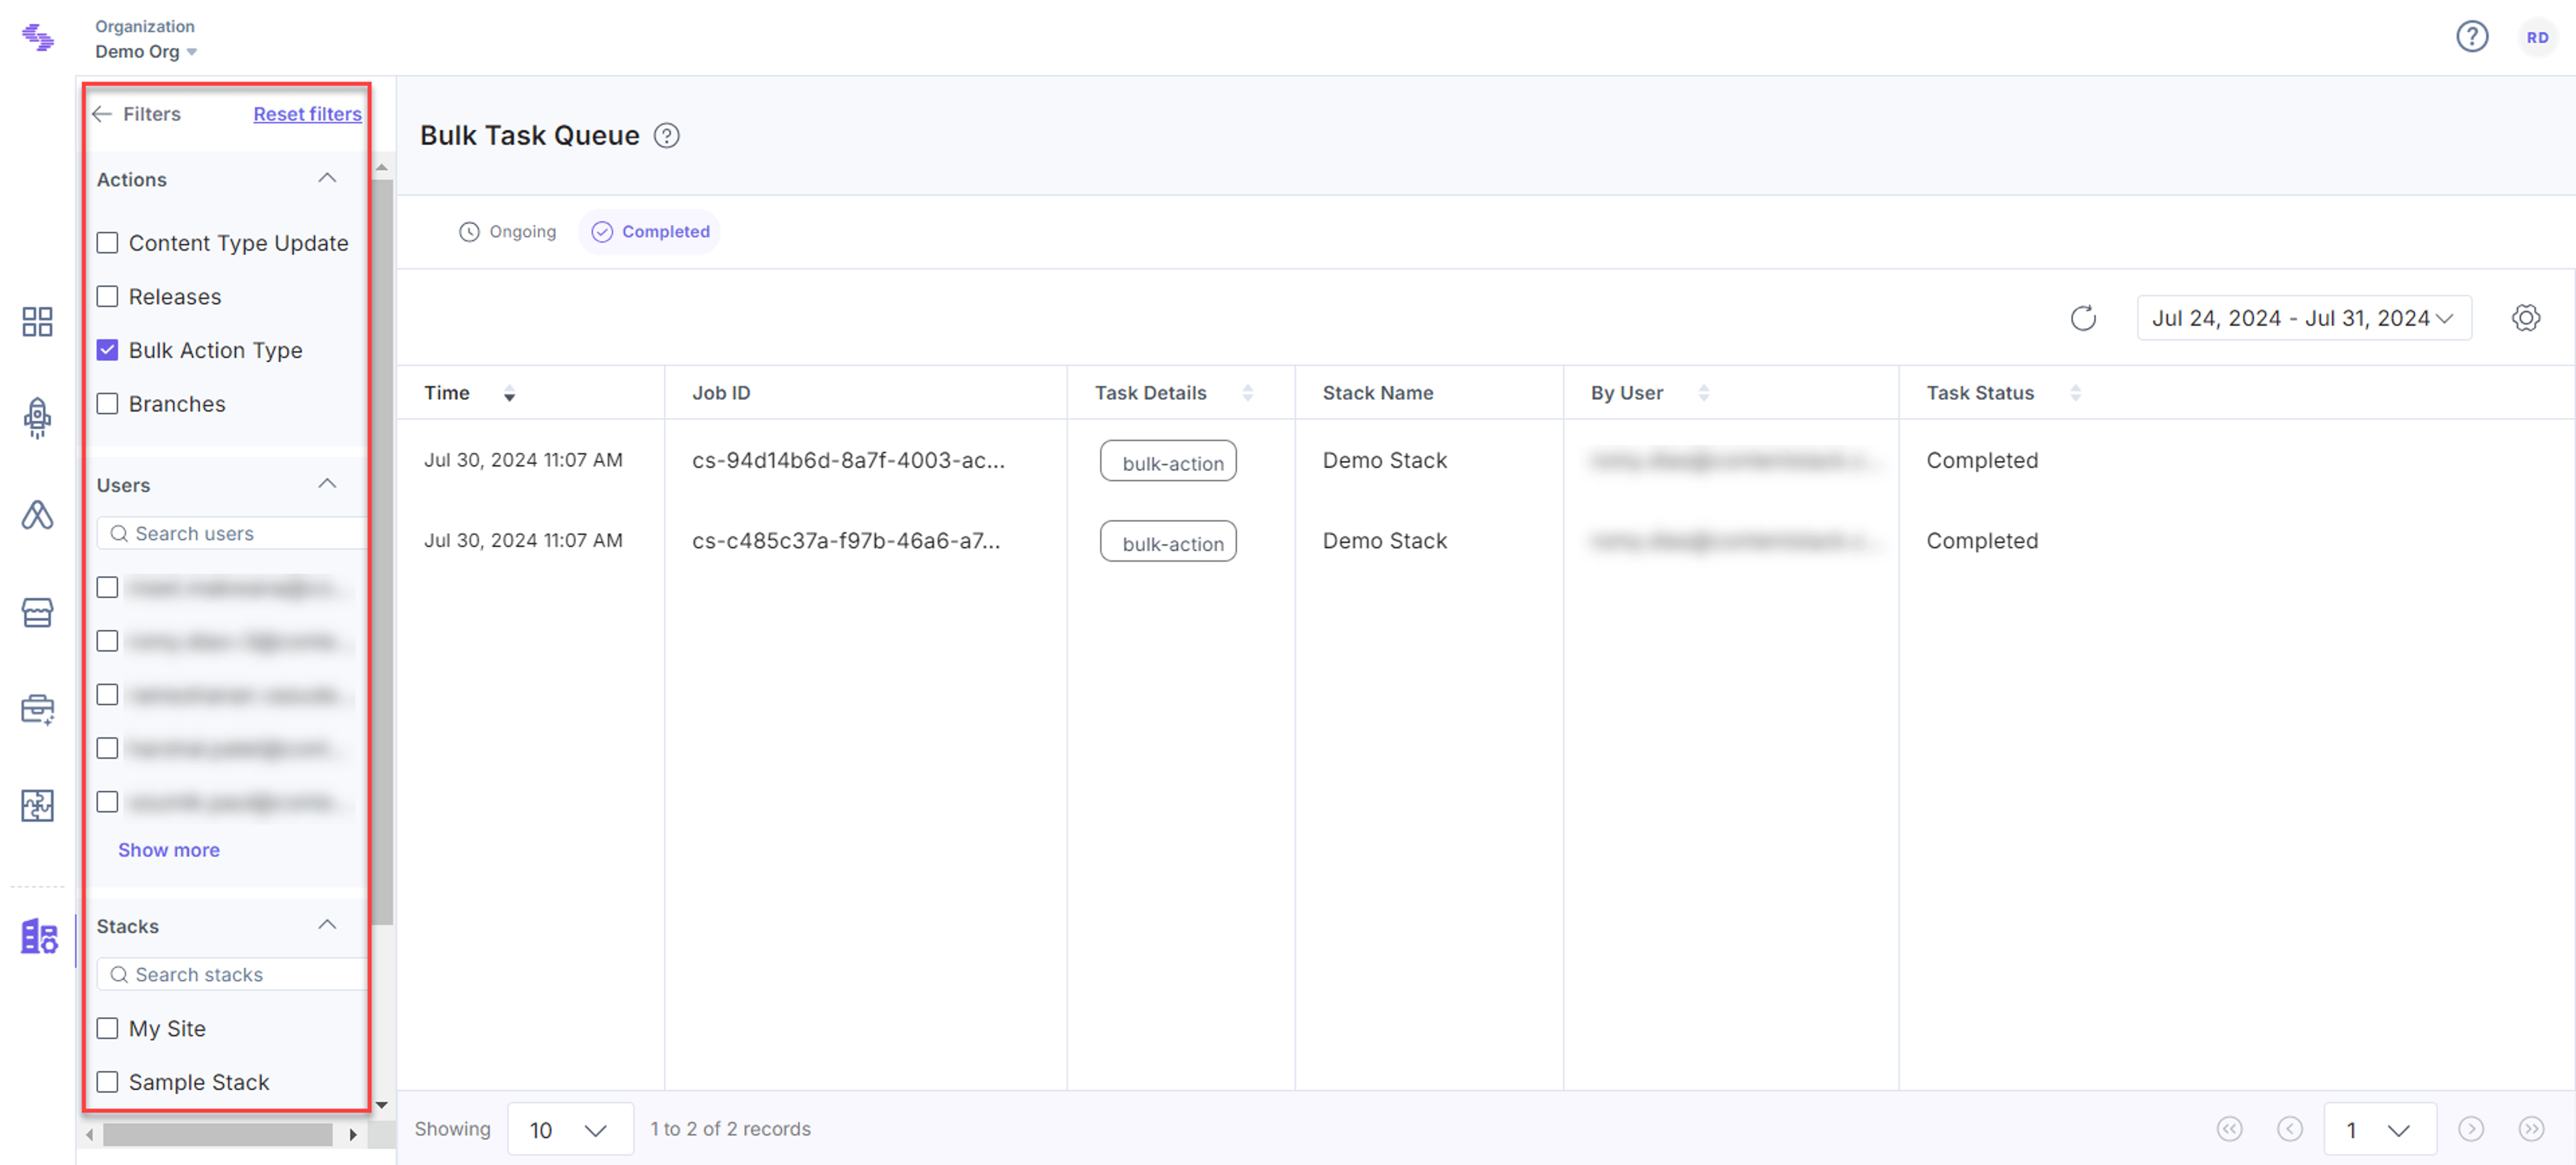Image resolution: width=2576 pixels, height=1165 pixels.
Task: Open the date range dropdown
Action: [2304, 318]
